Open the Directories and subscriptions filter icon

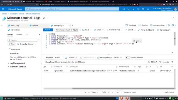point(128,9)
